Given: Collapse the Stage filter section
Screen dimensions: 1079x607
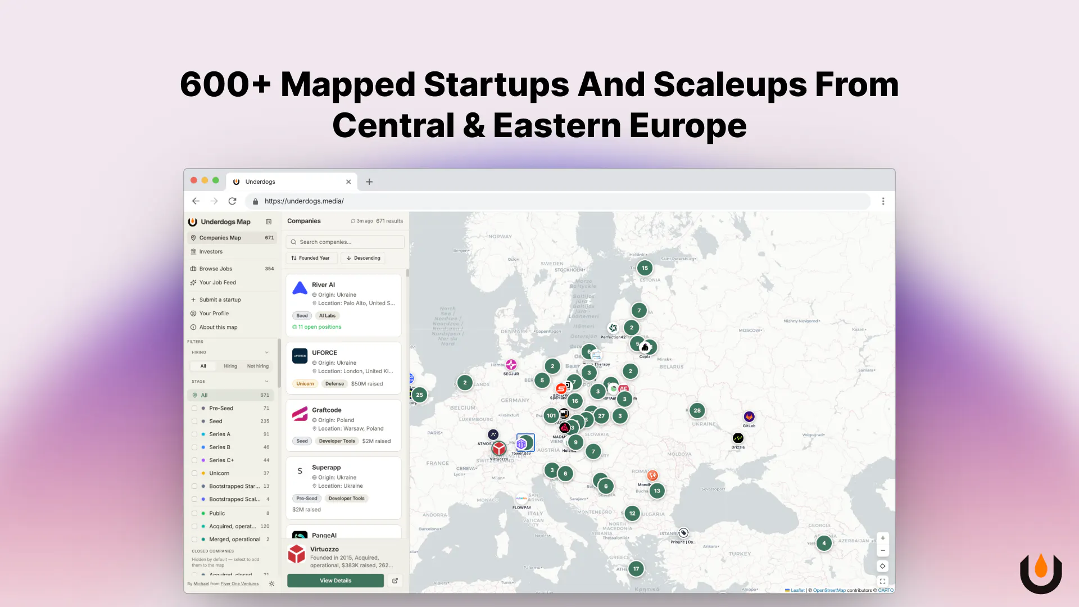Looking at the screenshot, I should [x=266, y=382].
